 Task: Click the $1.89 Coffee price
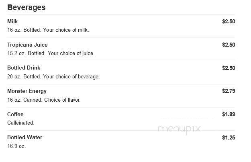(x=229, y=114)
